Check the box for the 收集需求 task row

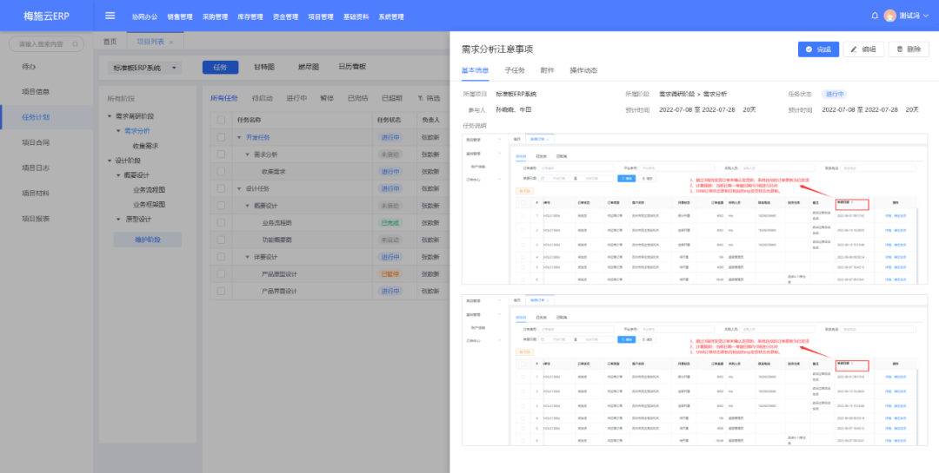[x=221, y=172]
